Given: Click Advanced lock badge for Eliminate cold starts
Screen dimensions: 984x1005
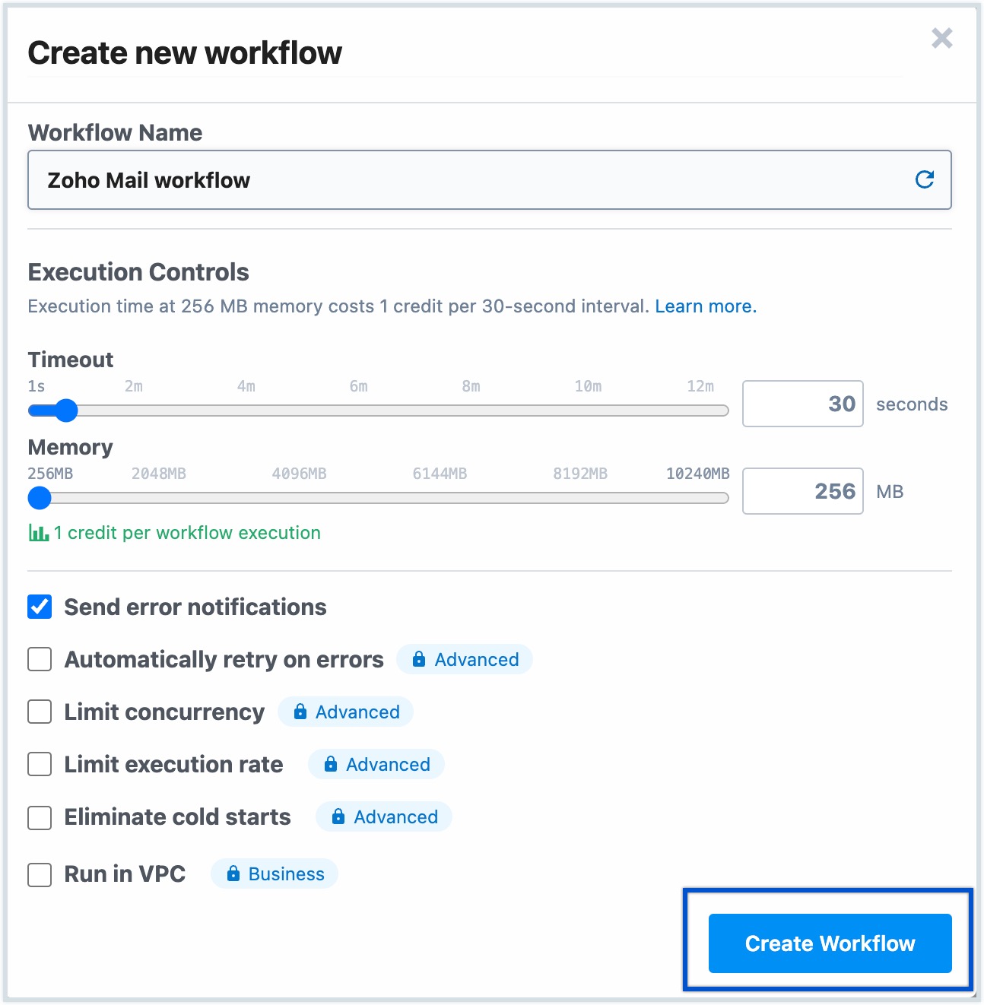Looking at the screenshot, I should pos(384,816).
